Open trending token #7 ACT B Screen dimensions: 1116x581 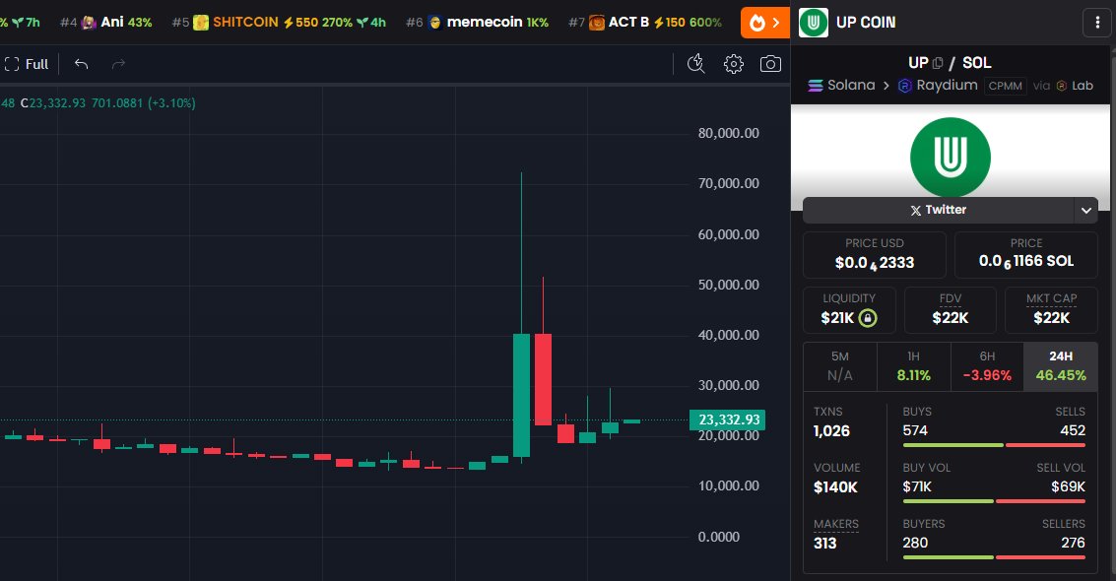coord(645,22)
